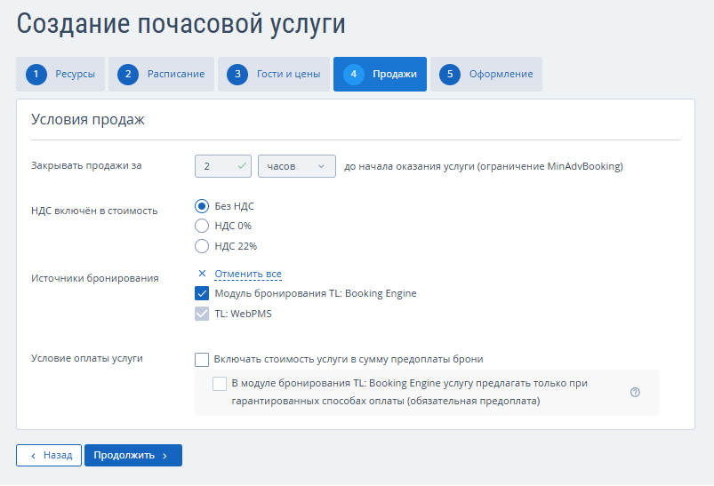The height and width of the screenshot is (486, 714).
Task: Select the Без НДС radio option
Action: pos(202,206)
